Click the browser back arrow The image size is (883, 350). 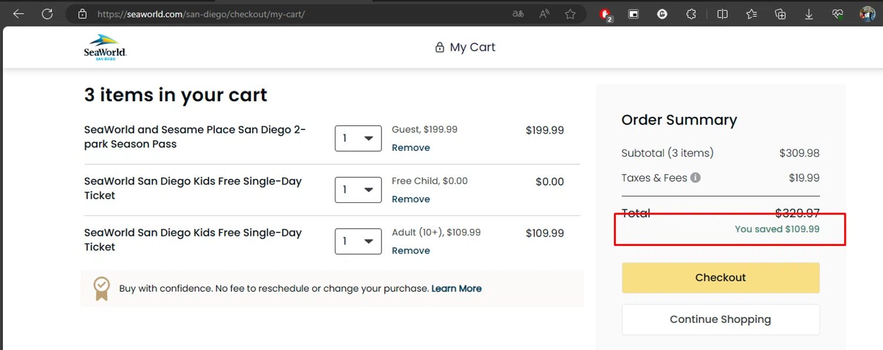pyautogui.click(x=19, y=14)
